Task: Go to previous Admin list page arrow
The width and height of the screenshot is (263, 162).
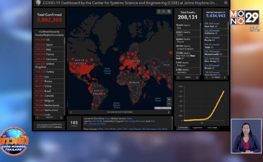Action: pos(38,118)
